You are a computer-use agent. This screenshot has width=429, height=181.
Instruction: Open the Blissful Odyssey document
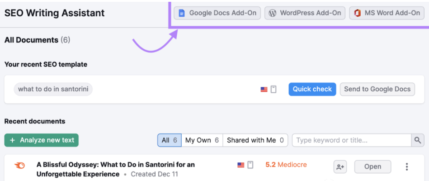pyautogui.click(x=372, y=167)
